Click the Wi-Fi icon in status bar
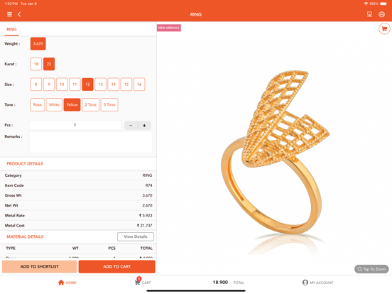 point(366,4)
